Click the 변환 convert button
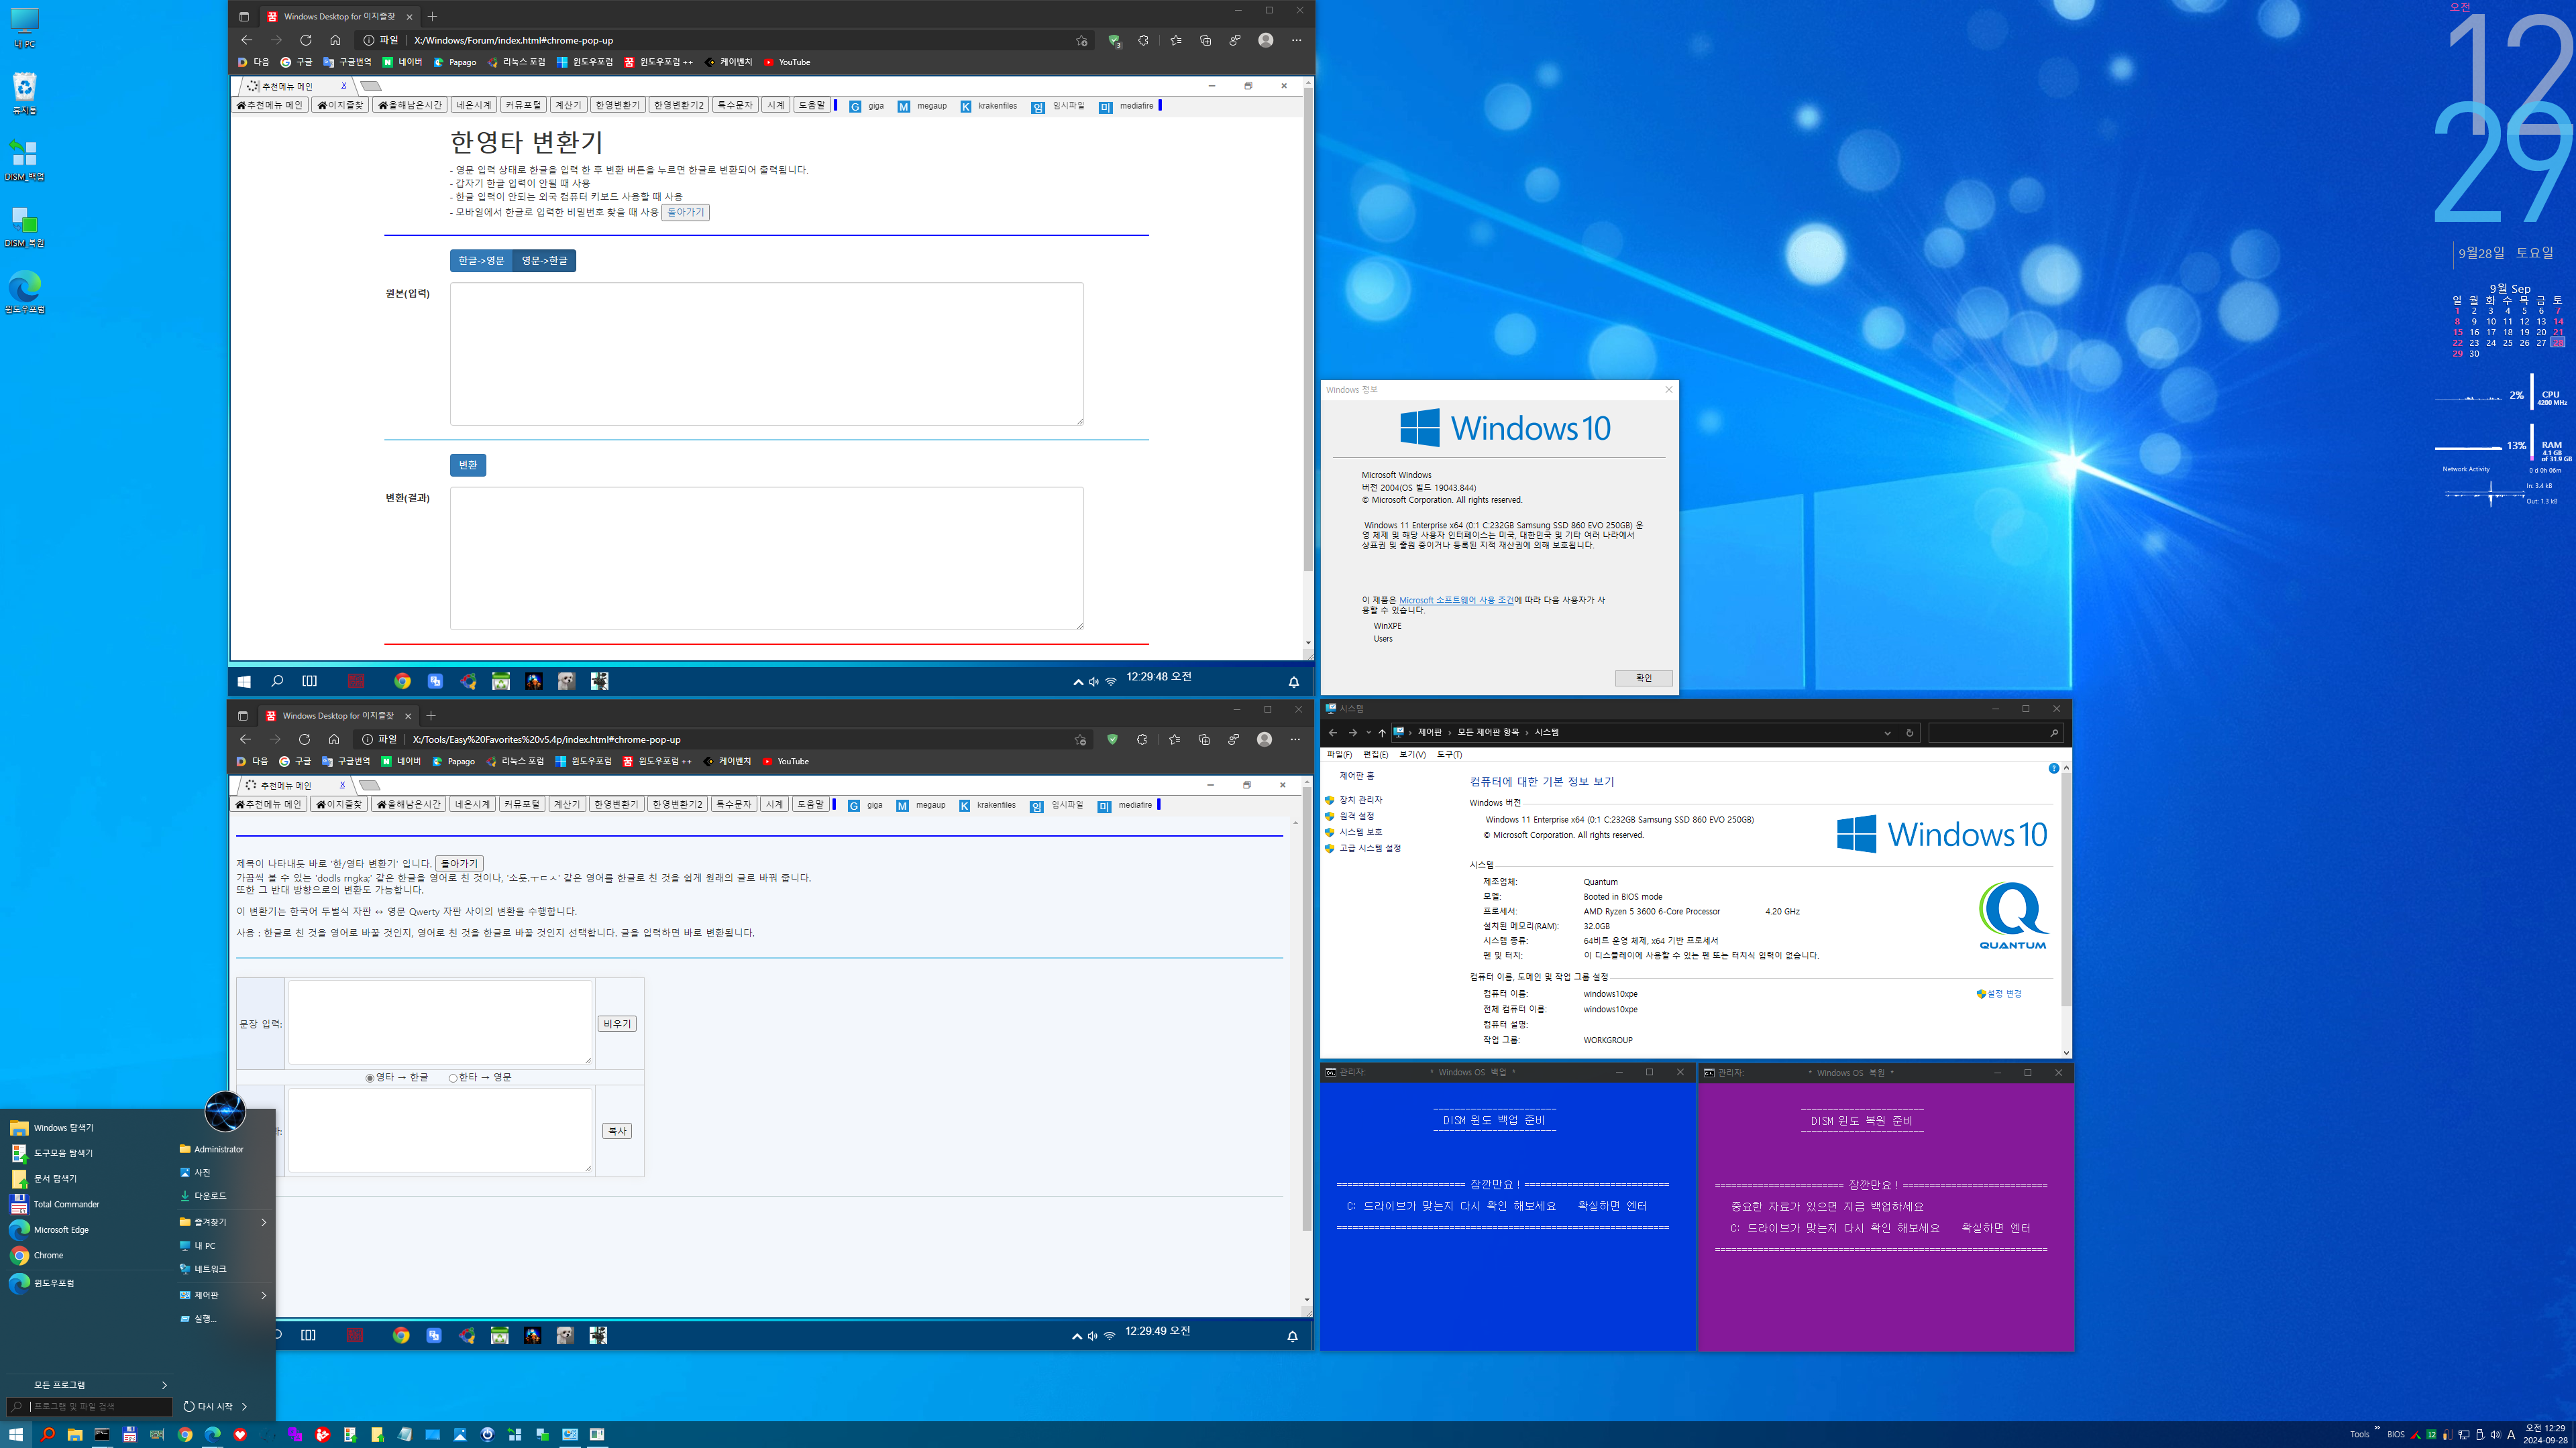The width and height of the screenshot is (2576, 1448). tap(468, 465)
